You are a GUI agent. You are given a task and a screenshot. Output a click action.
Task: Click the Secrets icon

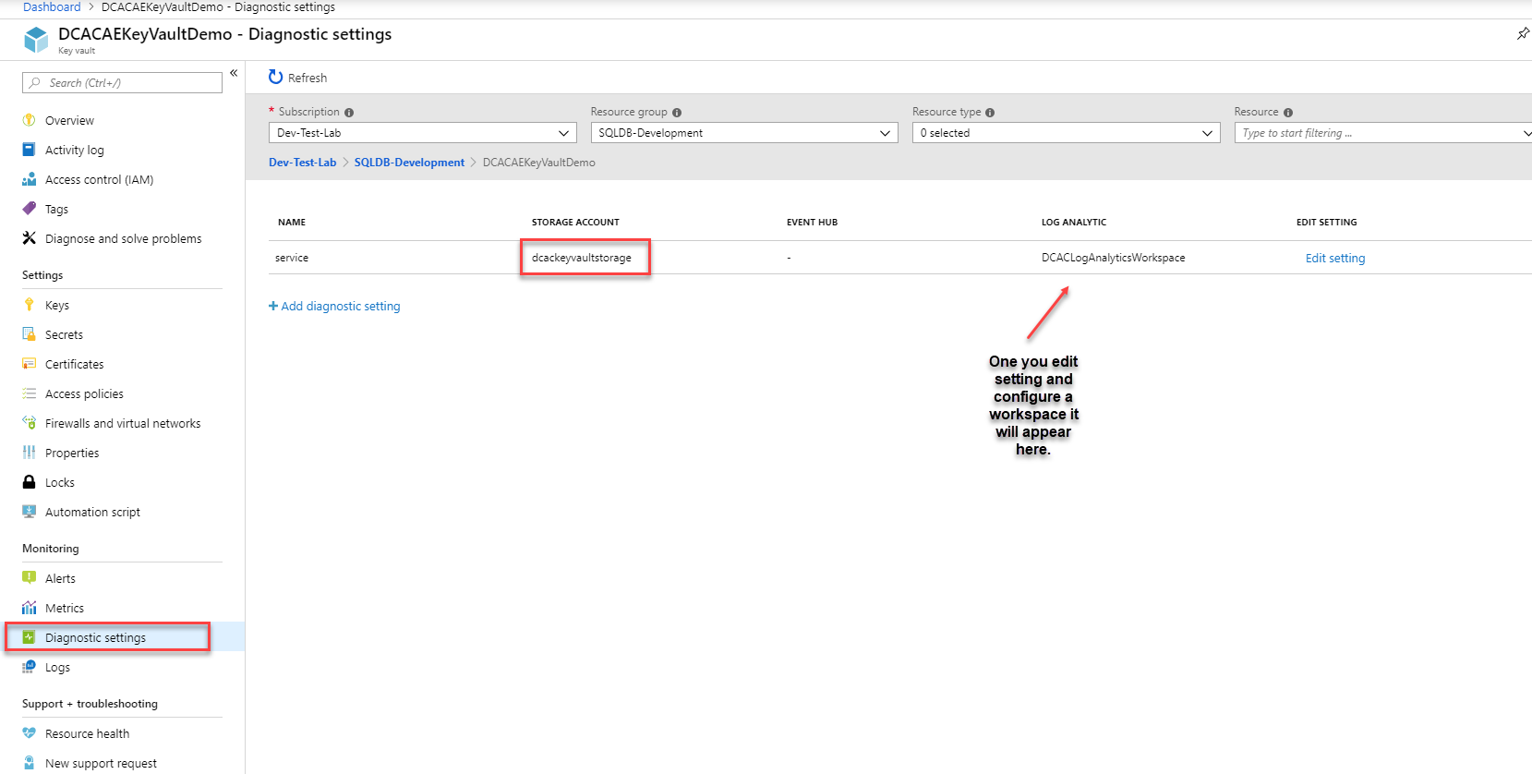pos(29,334)
